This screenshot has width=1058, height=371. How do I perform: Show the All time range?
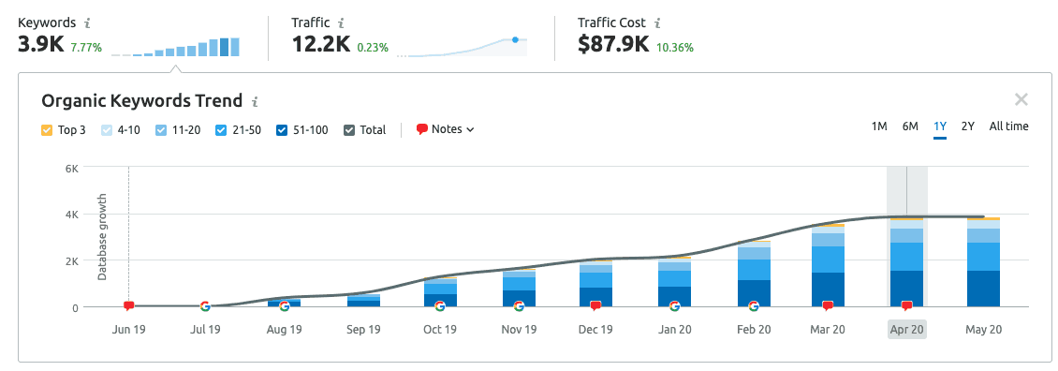click(1008, 126)
